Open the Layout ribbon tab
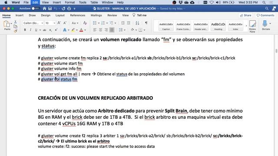278x156 pixels. pos(60,16)
